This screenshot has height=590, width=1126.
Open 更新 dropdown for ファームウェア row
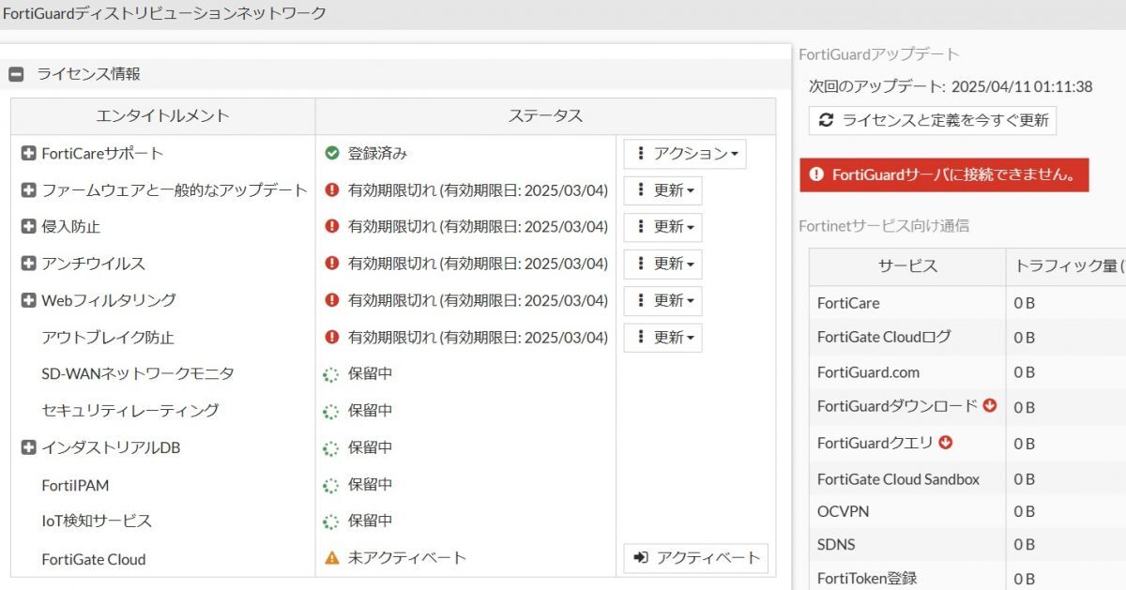pyautogui.click(x=662, y=190)
